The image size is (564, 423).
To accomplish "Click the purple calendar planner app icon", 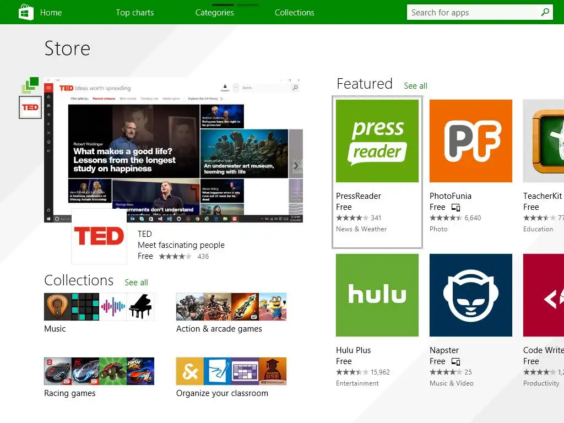I will (245, 371).
